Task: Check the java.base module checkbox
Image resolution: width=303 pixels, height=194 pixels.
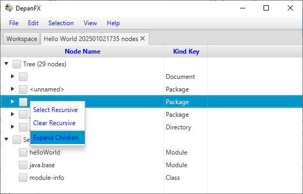Action: (23, 165)
